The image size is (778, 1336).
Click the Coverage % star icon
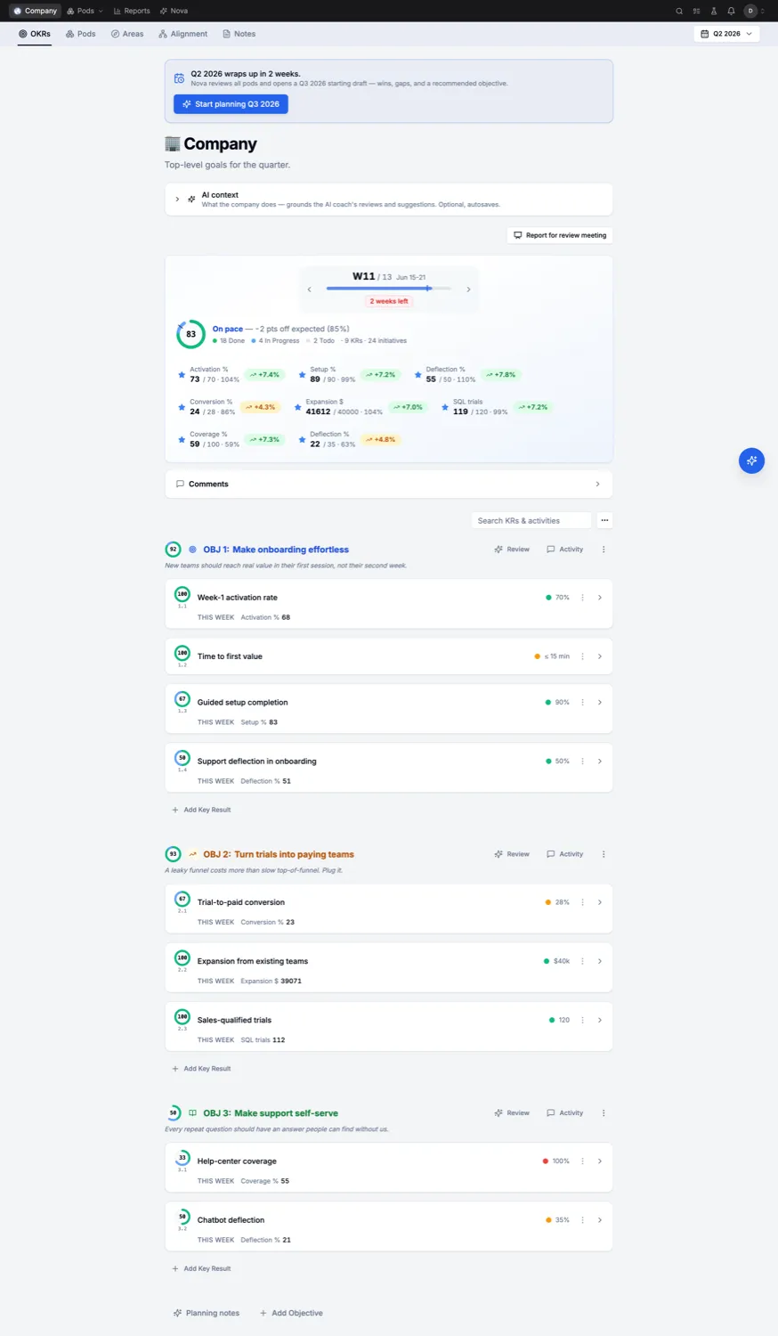point(182,440)
